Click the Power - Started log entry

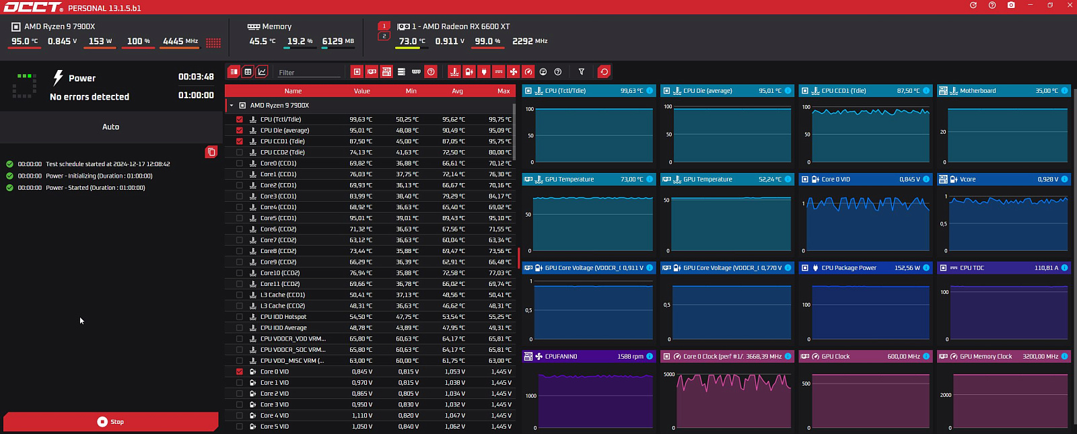[x=95, y=188]
